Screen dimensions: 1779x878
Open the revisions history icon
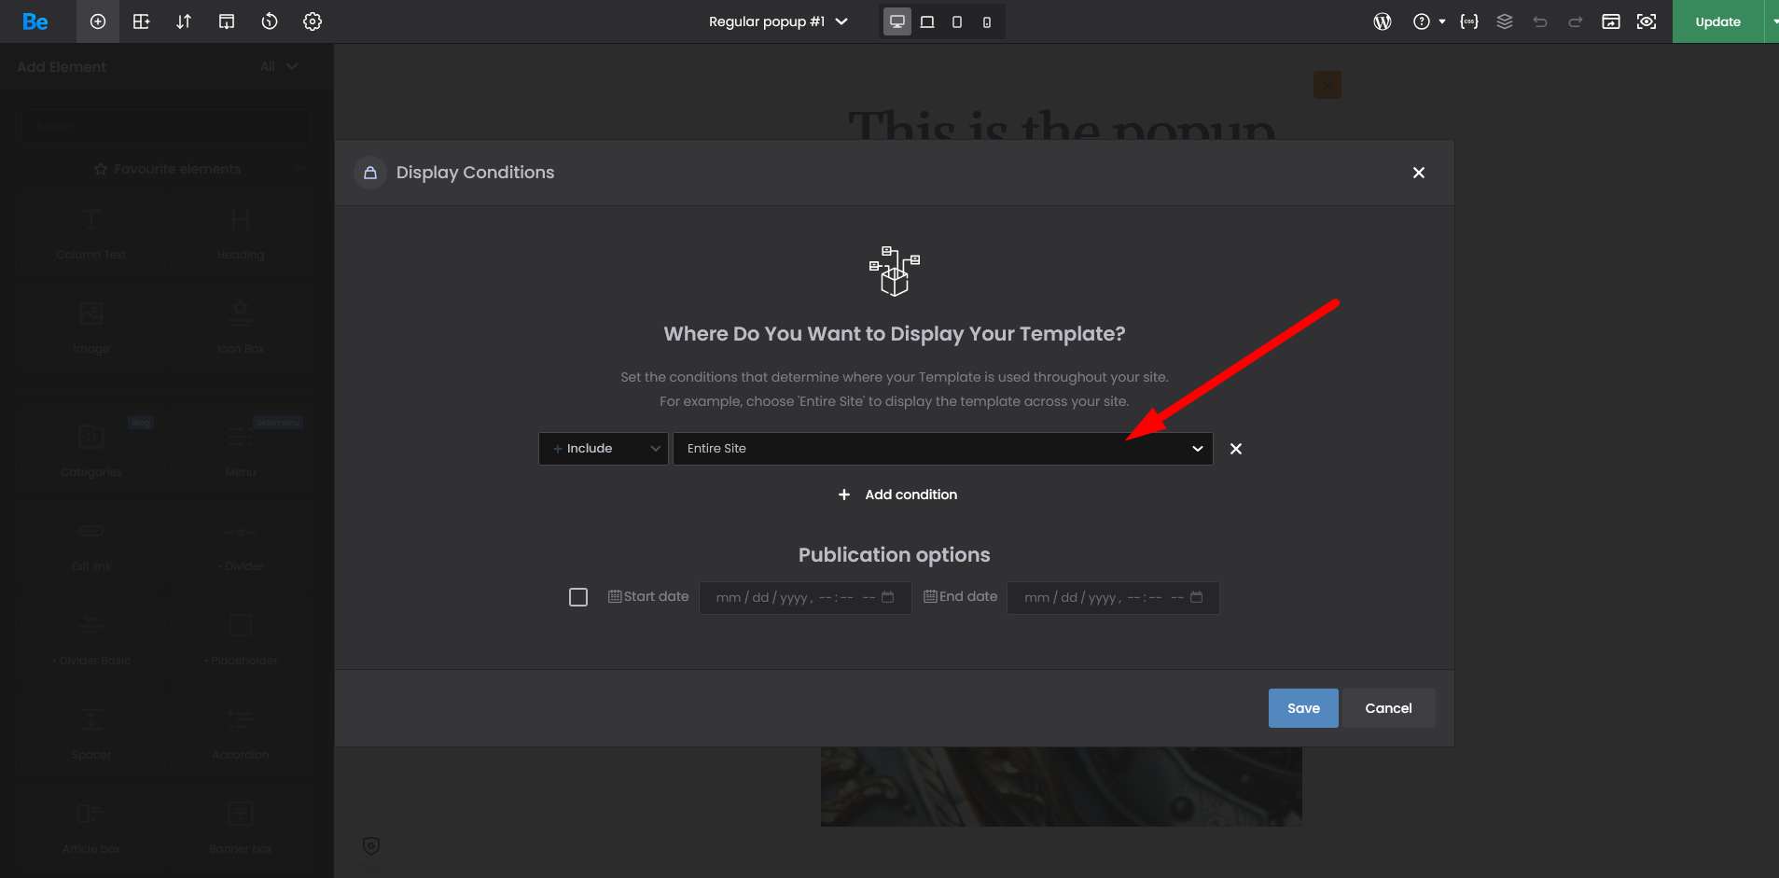point(270,21)
